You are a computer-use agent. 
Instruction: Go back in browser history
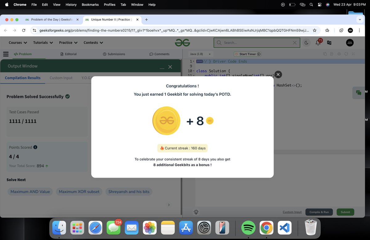[6, 30]
